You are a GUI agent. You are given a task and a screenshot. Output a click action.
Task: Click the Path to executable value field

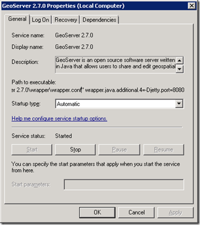(x=98, y=90)
